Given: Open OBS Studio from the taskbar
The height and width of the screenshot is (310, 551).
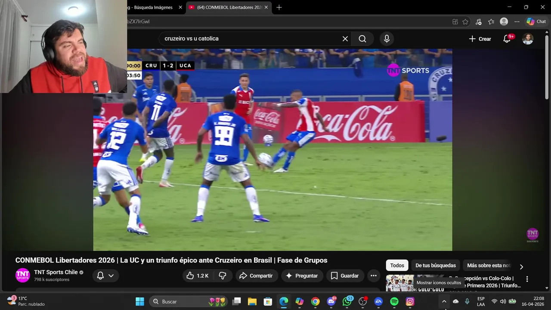Looking at the screenshot, I should [x=363, y=301].
